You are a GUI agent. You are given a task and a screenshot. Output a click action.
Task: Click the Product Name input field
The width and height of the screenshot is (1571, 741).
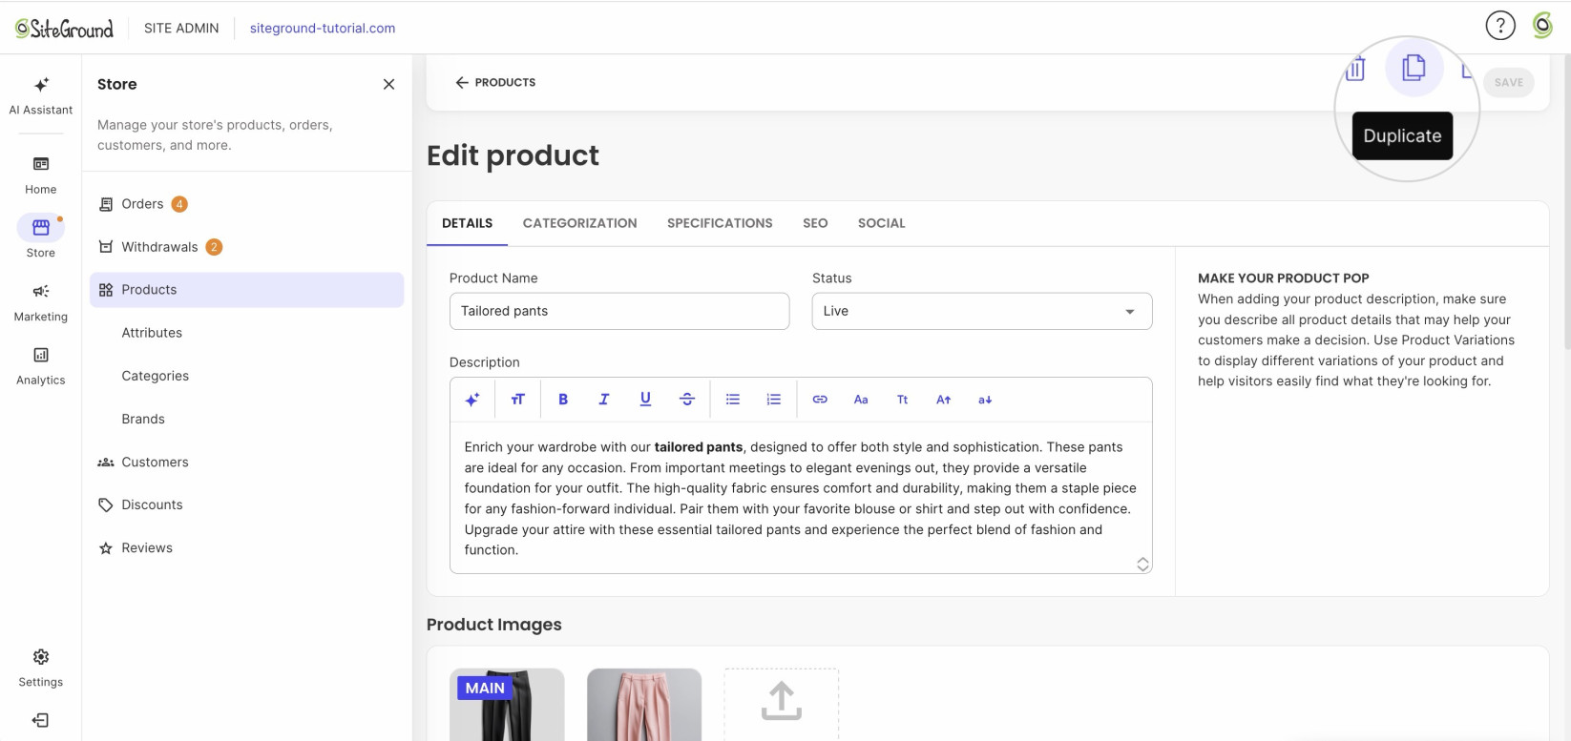click(x=619, y=311)
